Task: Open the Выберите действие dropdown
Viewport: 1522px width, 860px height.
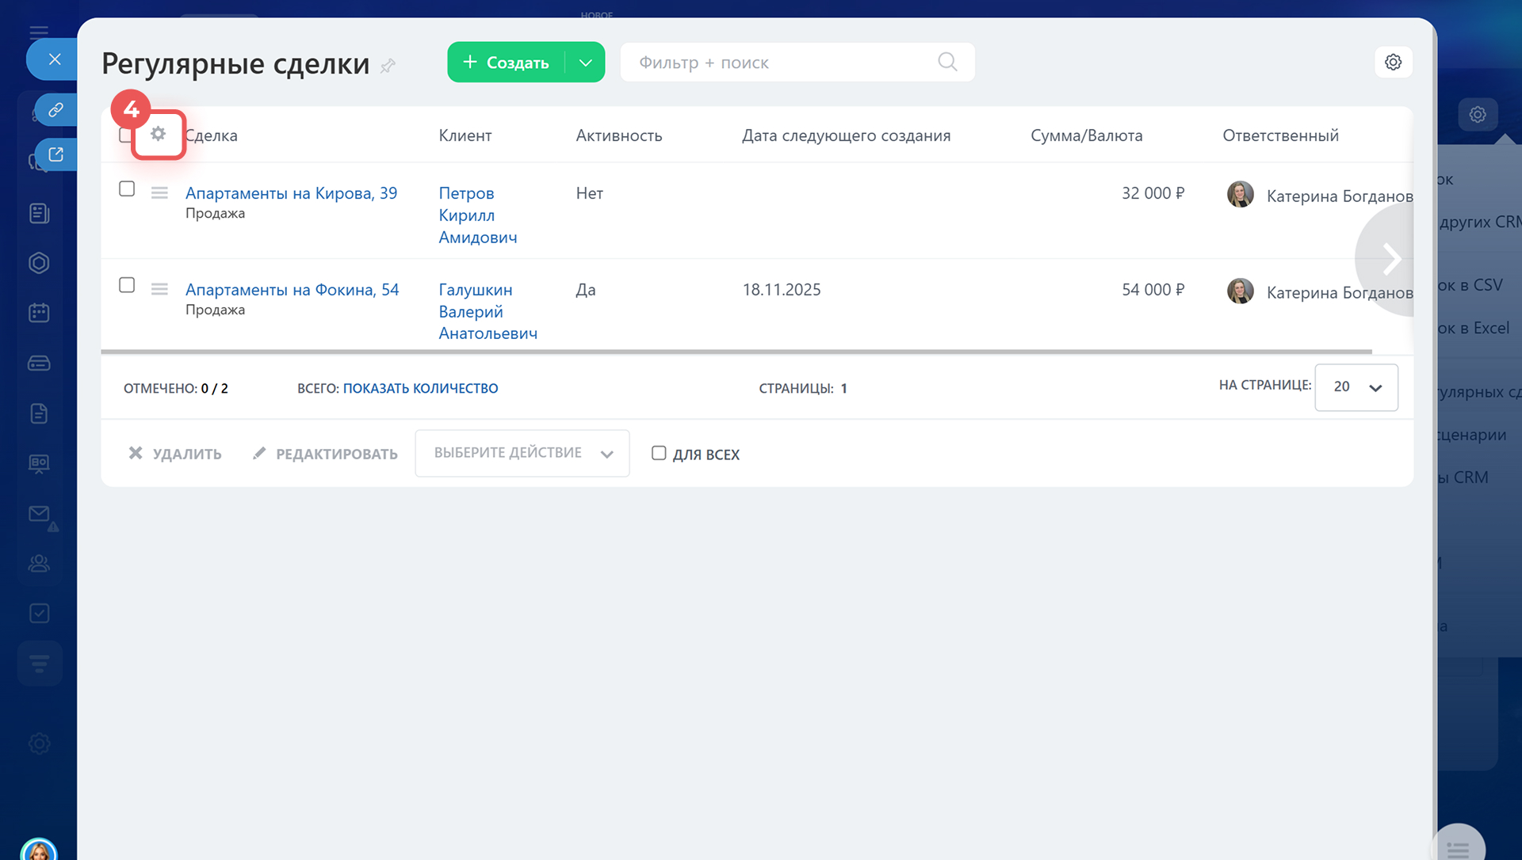Action: [x=522, y=453]
